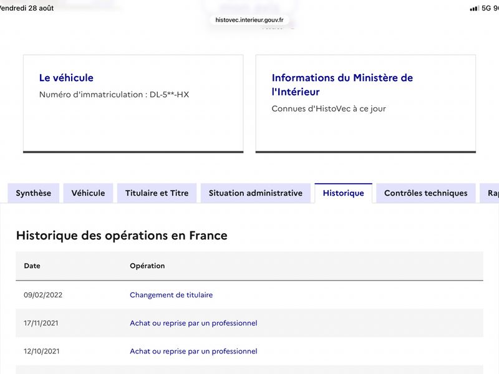499x374 pixels.
Task: Click the registration number DL-5**-HX text
Action: pos(169,95)
